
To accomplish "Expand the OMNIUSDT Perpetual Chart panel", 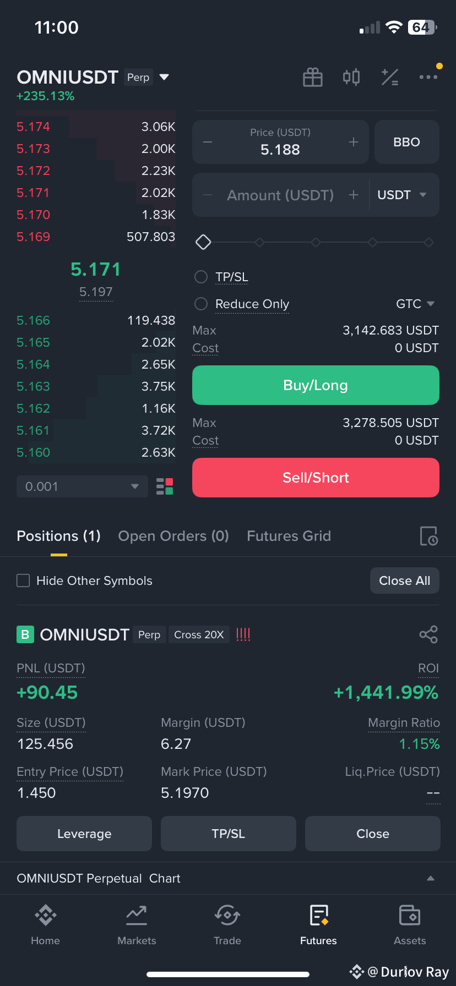I will 228,878.
